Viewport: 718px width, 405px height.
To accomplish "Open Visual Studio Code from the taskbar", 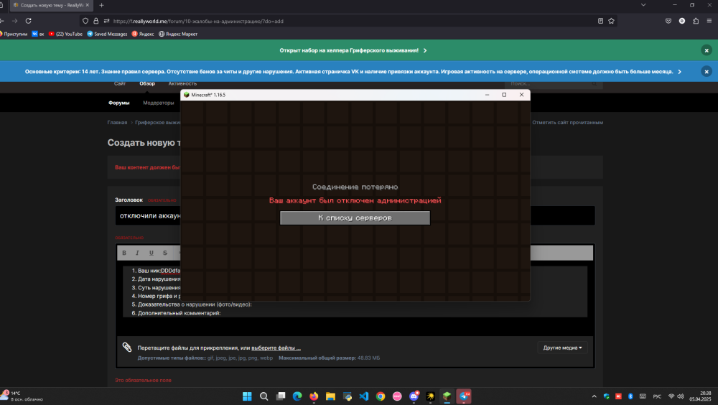I will [x=364, y=396].
